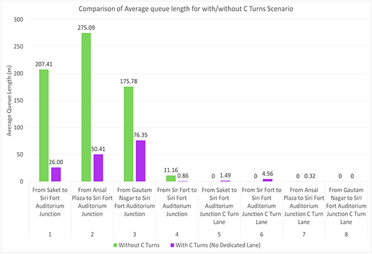This screenshot has height=254, width=372.
Task: Click the small green bar labeled 11.16
Action: 171,178
